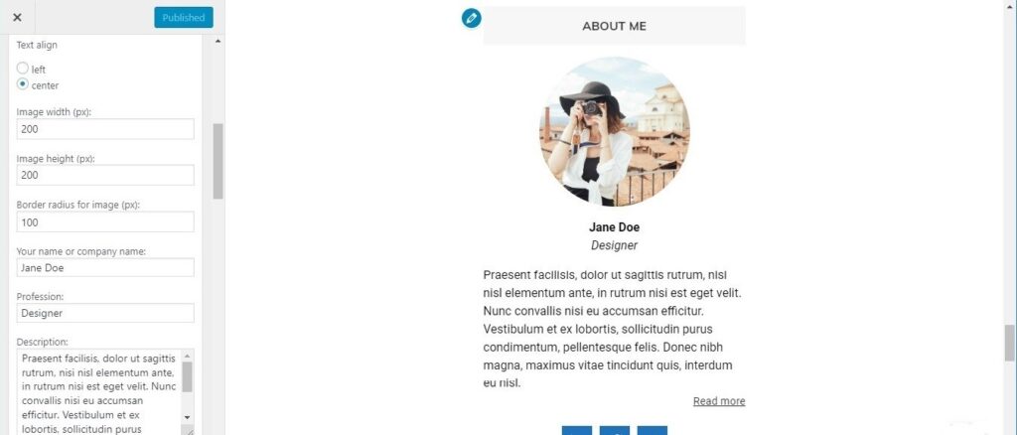Screen dimensions: 1017x435
Task: Select the left text align option
Action: click(23, 69)
